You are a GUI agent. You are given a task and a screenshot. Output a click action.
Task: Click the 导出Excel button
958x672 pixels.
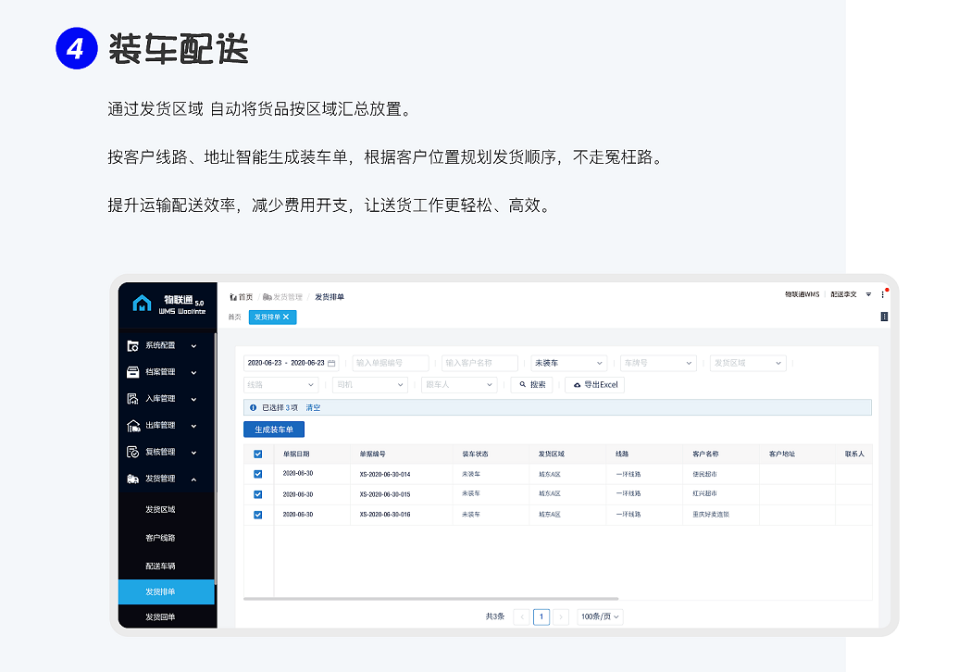click(x=595, y=385)
